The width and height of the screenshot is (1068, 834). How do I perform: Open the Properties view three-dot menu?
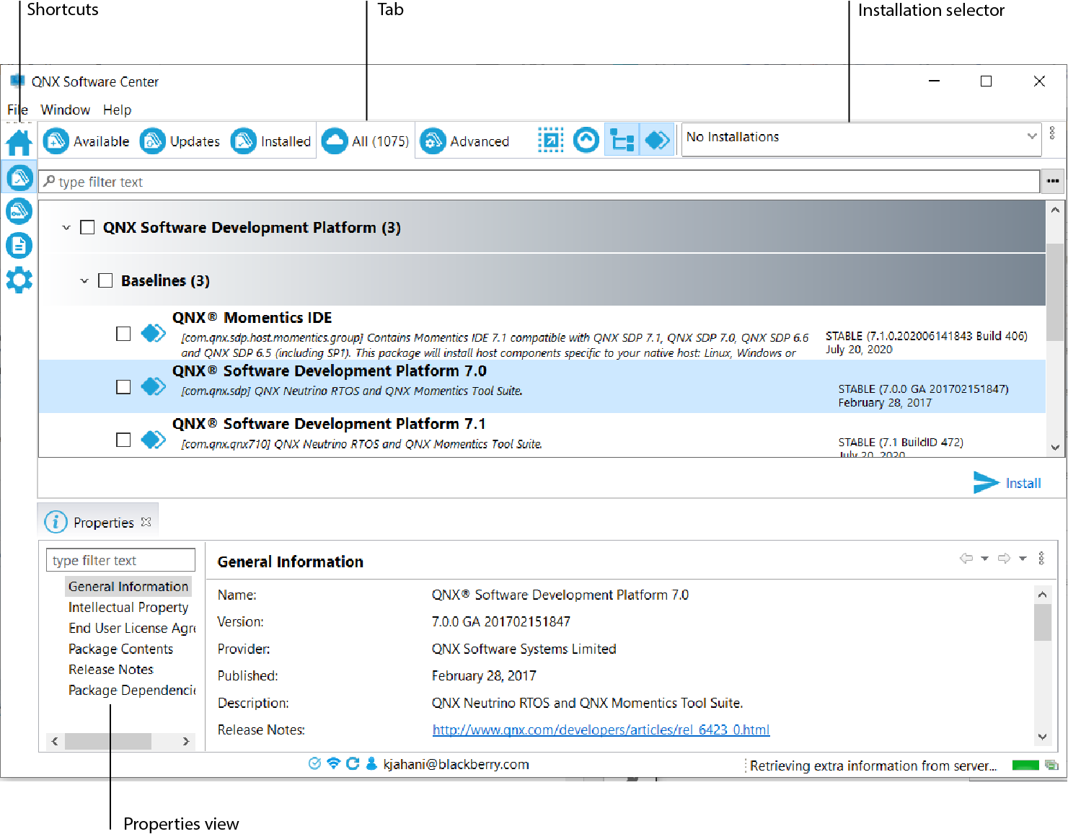click(x=1041, y=558)
